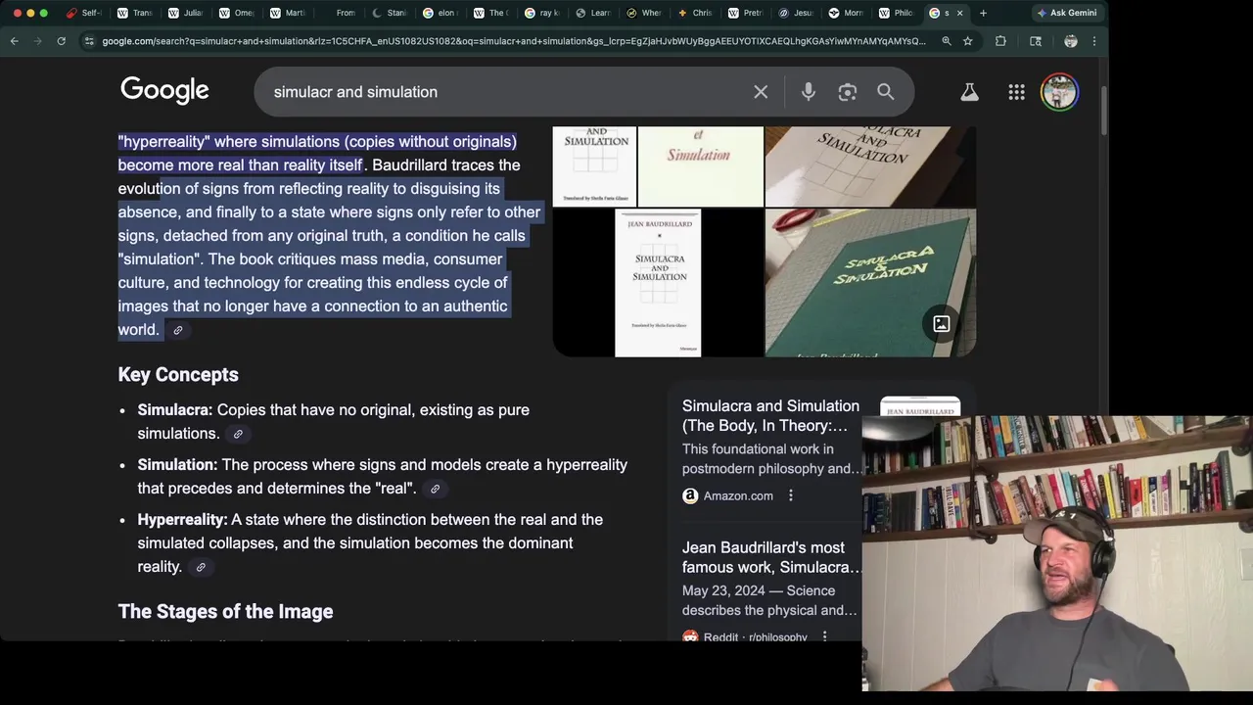Viewport: 1253px width, 705px height.
Task: Switch to the 'Julian' Wikipedia tab
Action: coord(186,13)
